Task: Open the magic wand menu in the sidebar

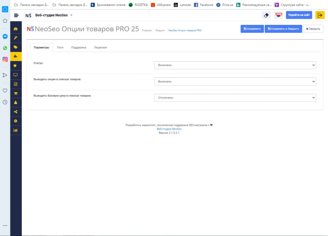Action: tap(16, 38)
